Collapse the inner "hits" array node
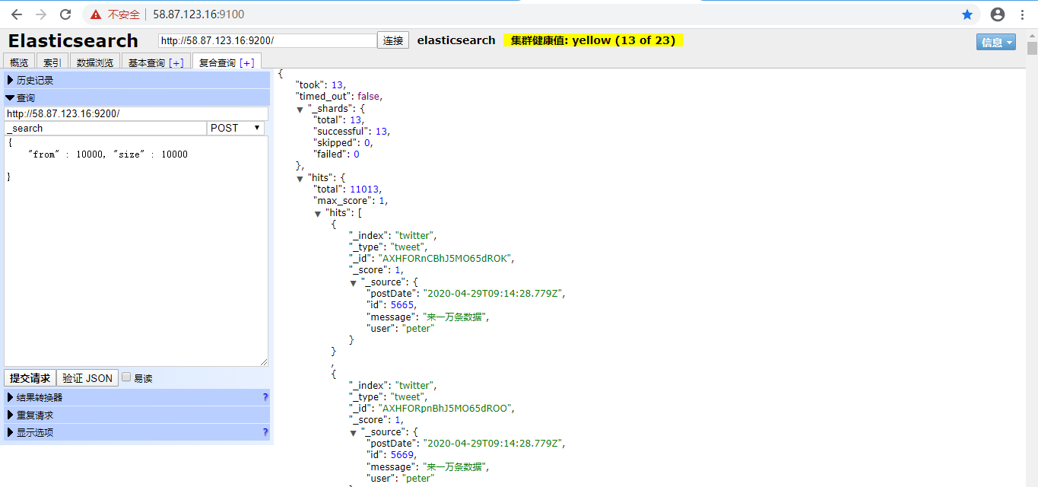The image size is (1038, 487). (319, 214)
